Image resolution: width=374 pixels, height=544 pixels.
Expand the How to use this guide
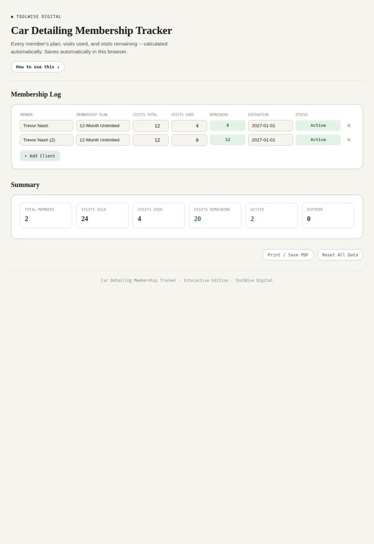(37, 67)
